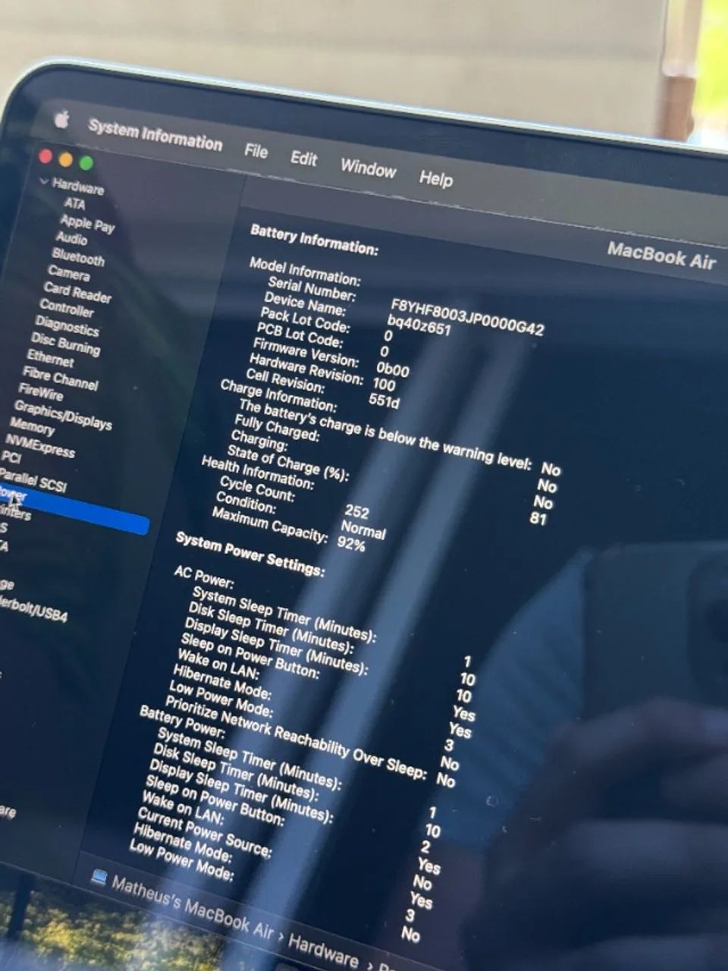Click the Battery Information heading
The image size is (728, 971).
314,240
